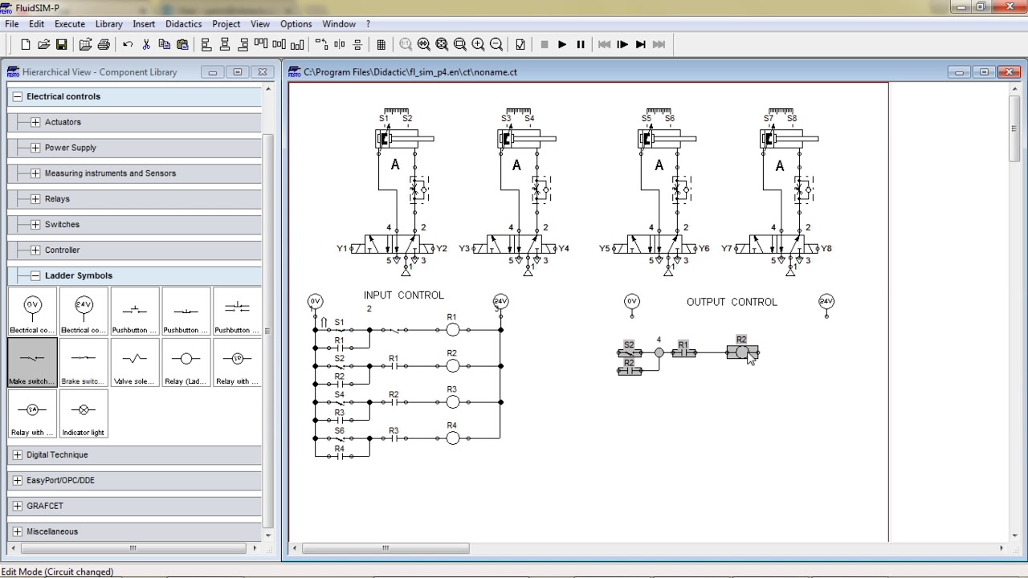The width and height of the screenshot is (1028, 578).
Task: Open the Edit menu
Action: coord(36,24)
